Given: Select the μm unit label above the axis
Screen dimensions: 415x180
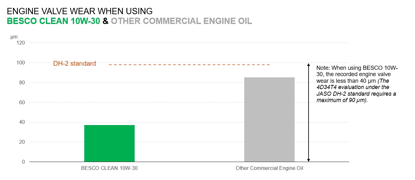Looking at the screenshot, I should coord(14,37).
